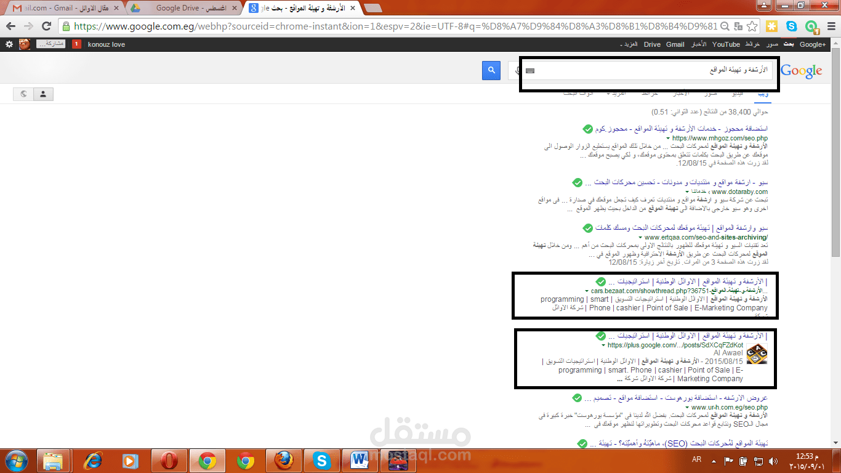Screen dimensions: 841x473
Task: Click the green extension icon with orange badge
Action: pyautogui.click(x=812, y=26)
